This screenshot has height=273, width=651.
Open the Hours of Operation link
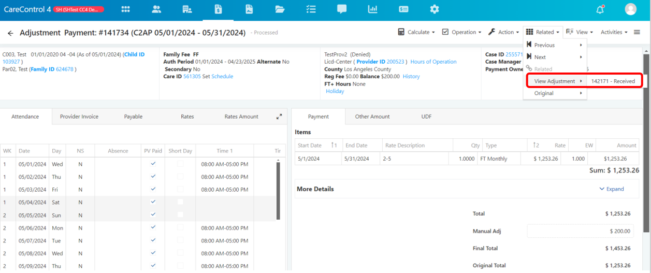pyautogui.click(x=433, y=62)
